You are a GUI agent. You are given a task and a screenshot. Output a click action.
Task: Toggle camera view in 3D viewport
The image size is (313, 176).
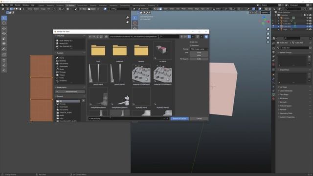(x=268, y=38)
